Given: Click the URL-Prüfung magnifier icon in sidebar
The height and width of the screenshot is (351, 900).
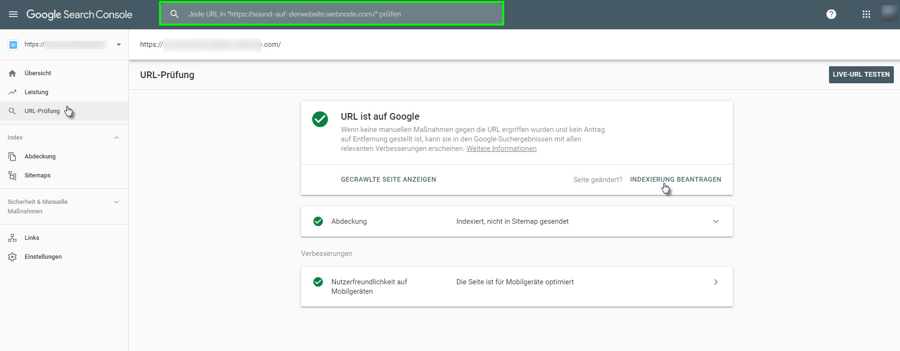Looking at the screenshot, I should (x=12, y=111).
